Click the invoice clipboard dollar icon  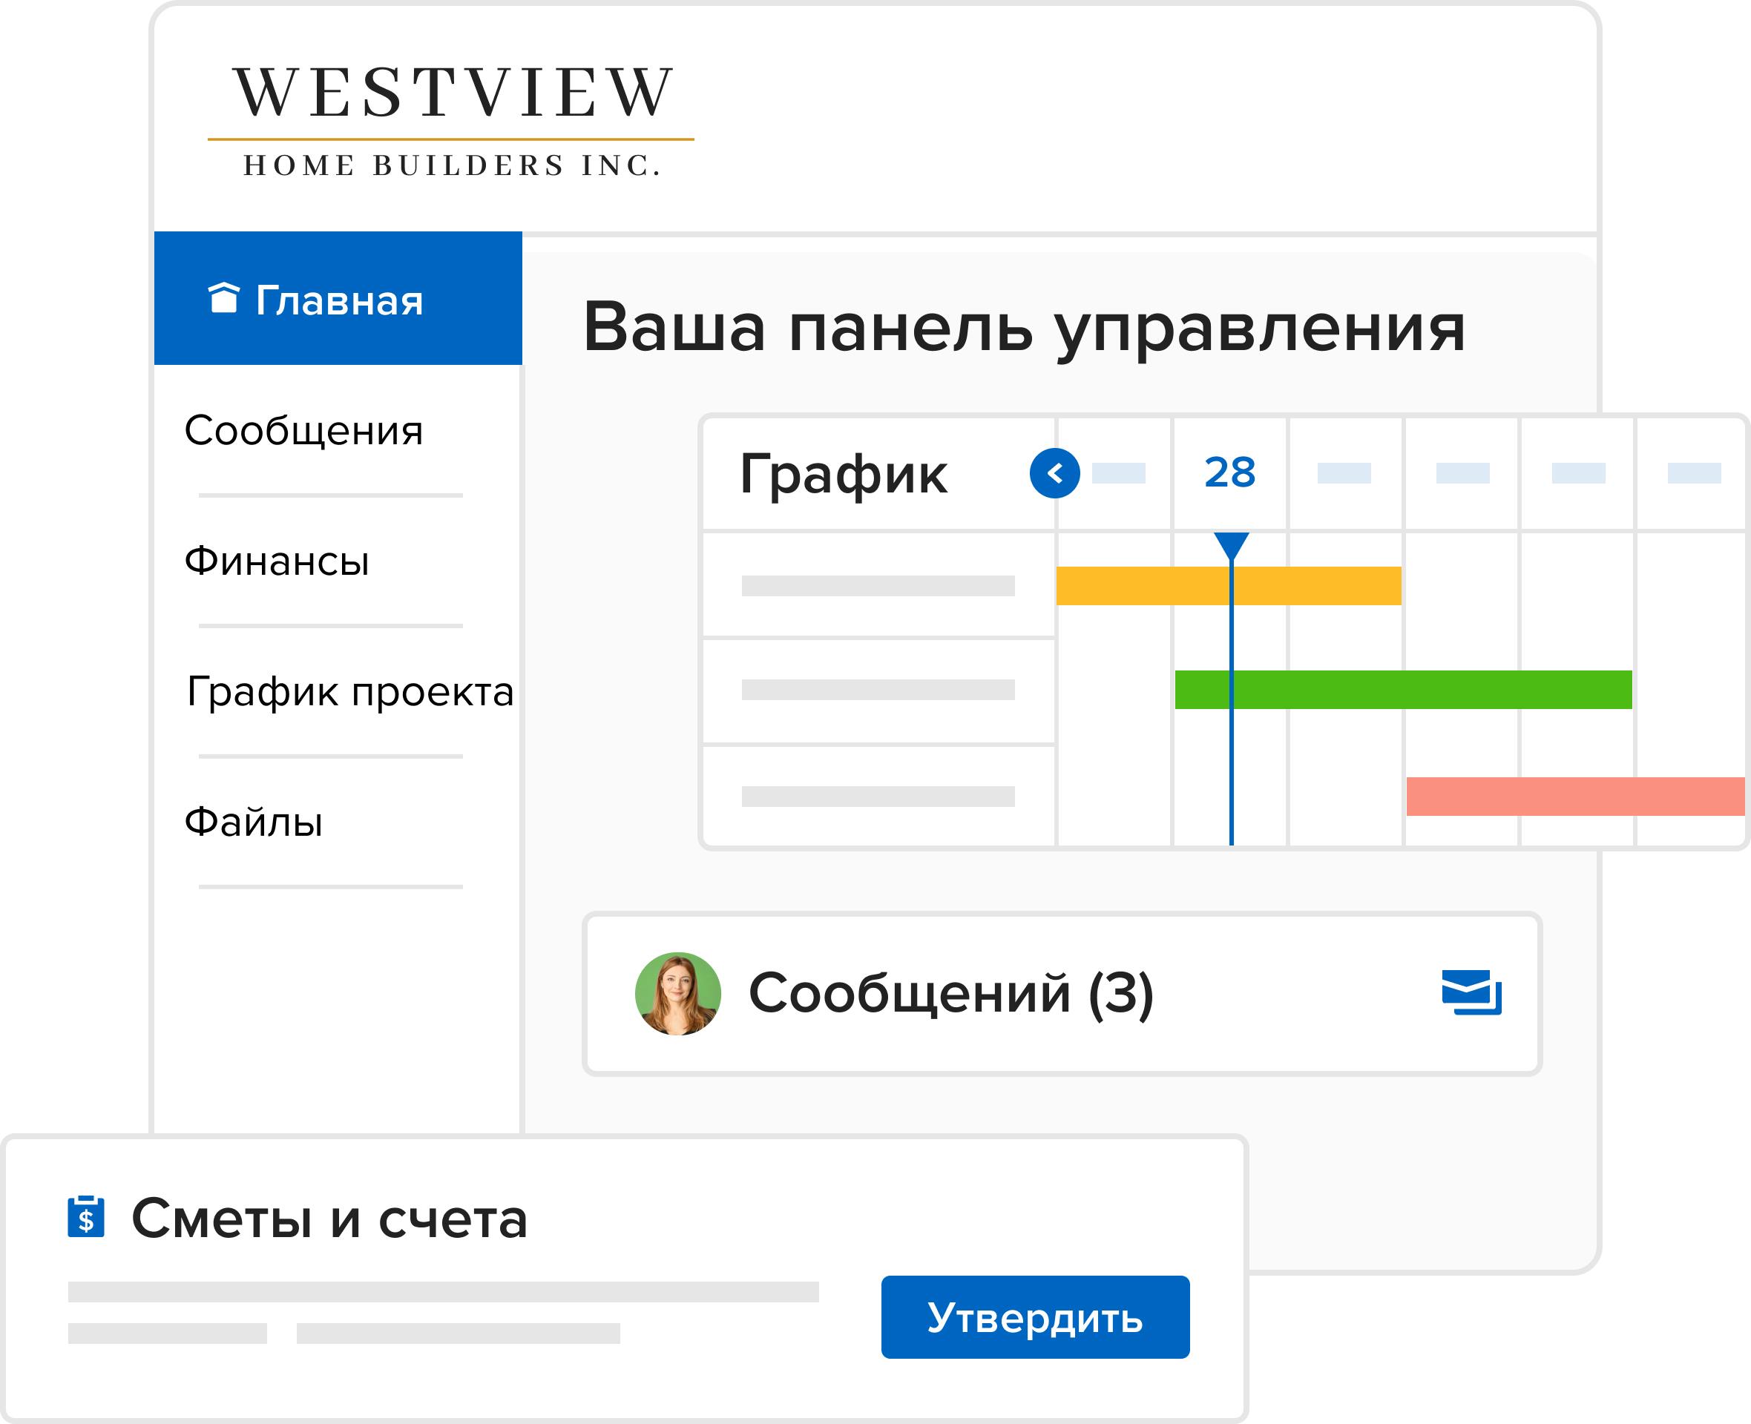tap(86, 1216)
